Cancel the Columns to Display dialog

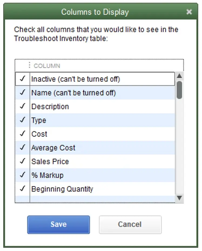[130, 224]
